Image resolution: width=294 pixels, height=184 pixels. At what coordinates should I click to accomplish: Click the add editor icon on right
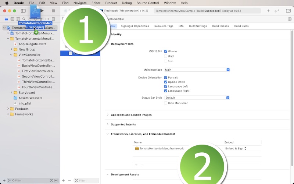tap(290, 19)
